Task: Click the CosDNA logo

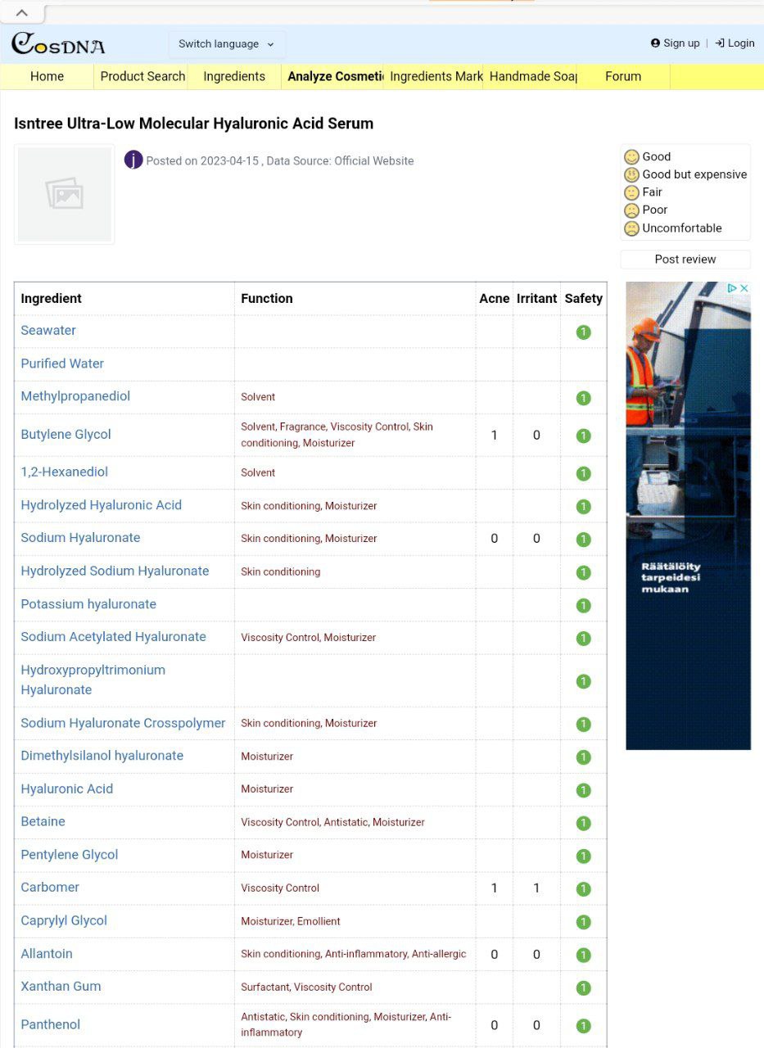Action: tap(58, 44)
